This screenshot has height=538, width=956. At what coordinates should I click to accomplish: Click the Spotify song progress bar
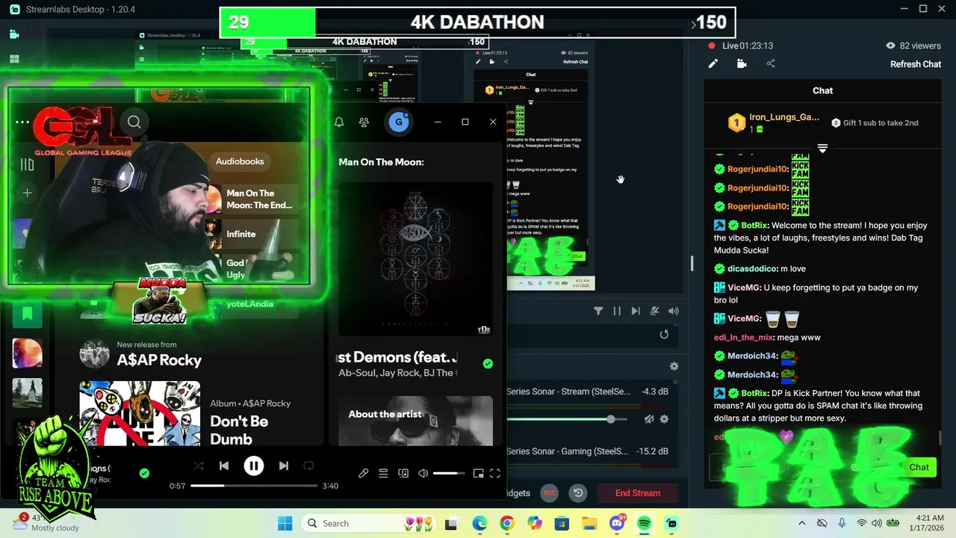click(254, 486)
